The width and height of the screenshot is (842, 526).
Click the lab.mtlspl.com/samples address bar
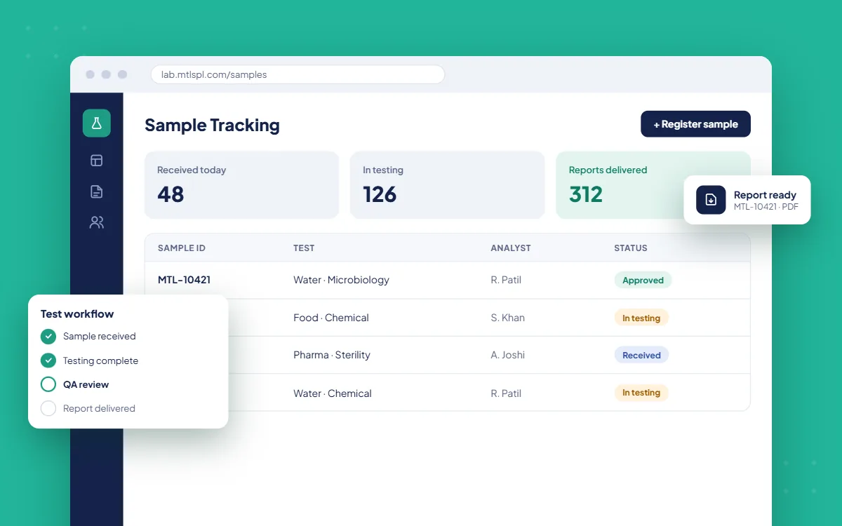click(x=298, y=74)
